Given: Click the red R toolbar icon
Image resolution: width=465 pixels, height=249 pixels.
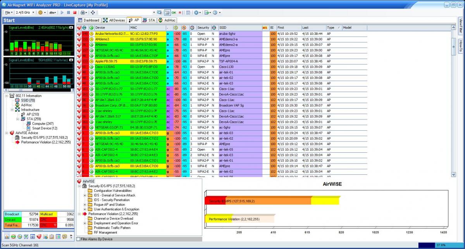Looking at the screenshot, I should [180, 13].
